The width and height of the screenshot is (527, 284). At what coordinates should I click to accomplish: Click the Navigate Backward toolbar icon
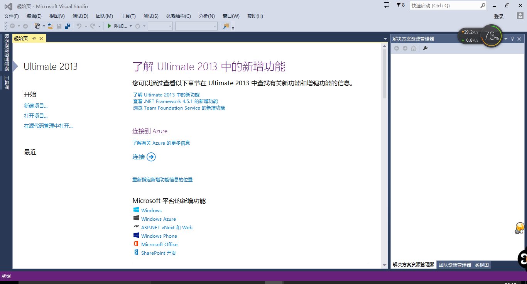tap(12, 26)
